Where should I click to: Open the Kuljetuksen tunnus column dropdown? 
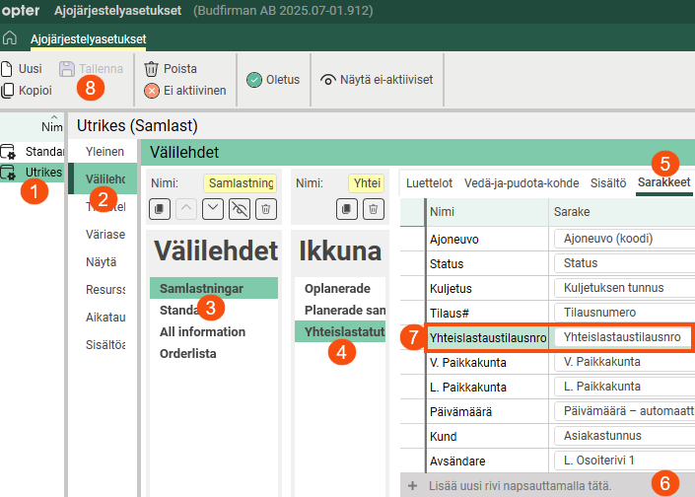tap(623, 288)
